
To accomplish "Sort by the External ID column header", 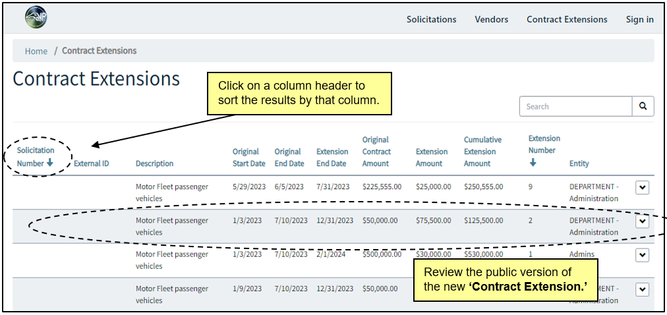I will (91, 163).
